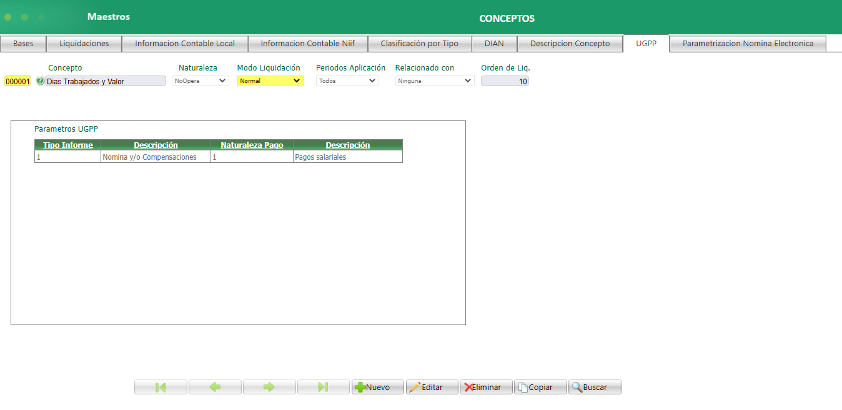Sort by the Tipo Informe column header
842x410 pixels.
[x=67, y=145]
